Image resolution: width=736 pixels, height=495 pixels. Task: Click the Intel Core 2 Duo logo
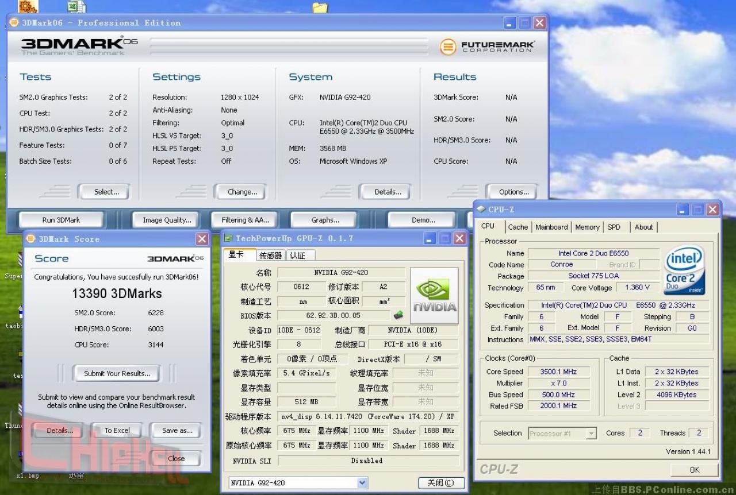tap(684, 270)
